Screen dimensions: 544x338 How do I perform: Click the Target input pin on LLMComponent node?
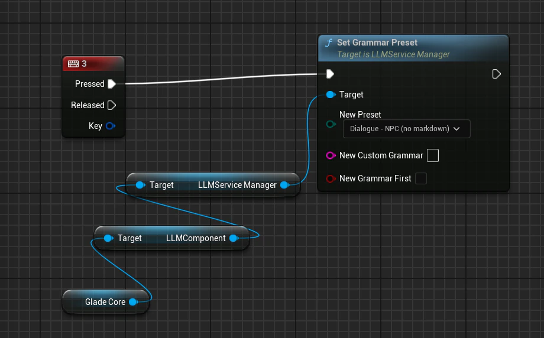pos(109,238)
